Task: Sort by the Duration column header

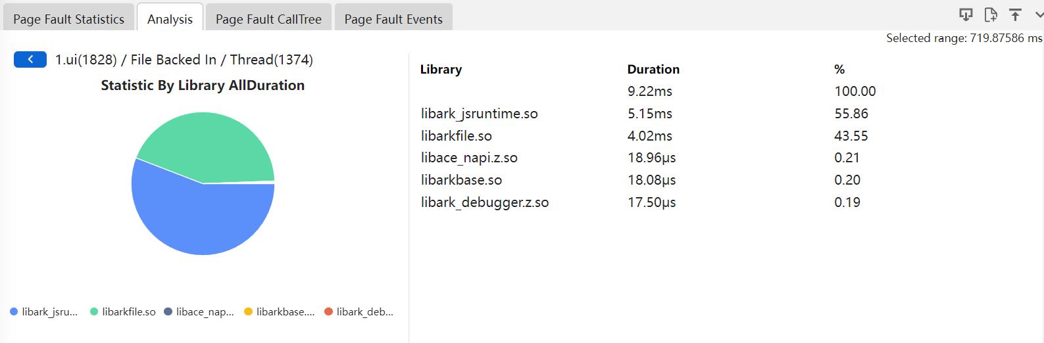Action: [653, 69]
